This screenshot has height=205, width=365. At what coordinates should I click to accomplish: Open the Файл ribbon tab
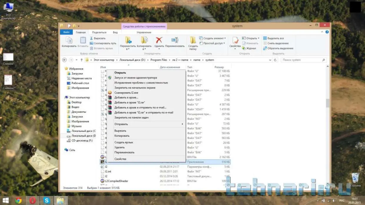point(66,32)
